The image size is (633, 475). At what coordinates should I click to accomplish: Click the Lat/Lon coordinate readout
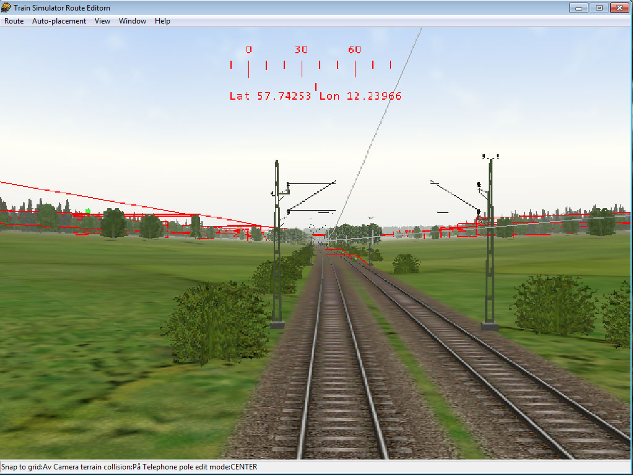point(315,96)
